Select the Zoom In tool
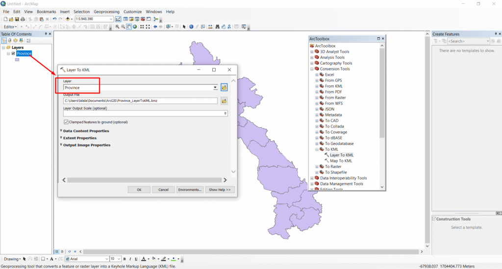502x269 pixels. point(117,27)
